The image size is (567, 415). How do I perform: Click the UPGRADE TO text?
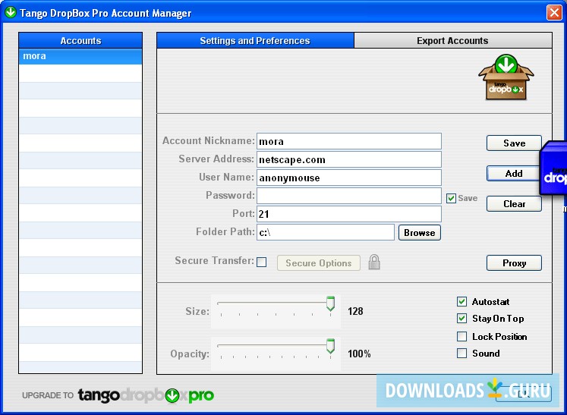tap(48, 395)
